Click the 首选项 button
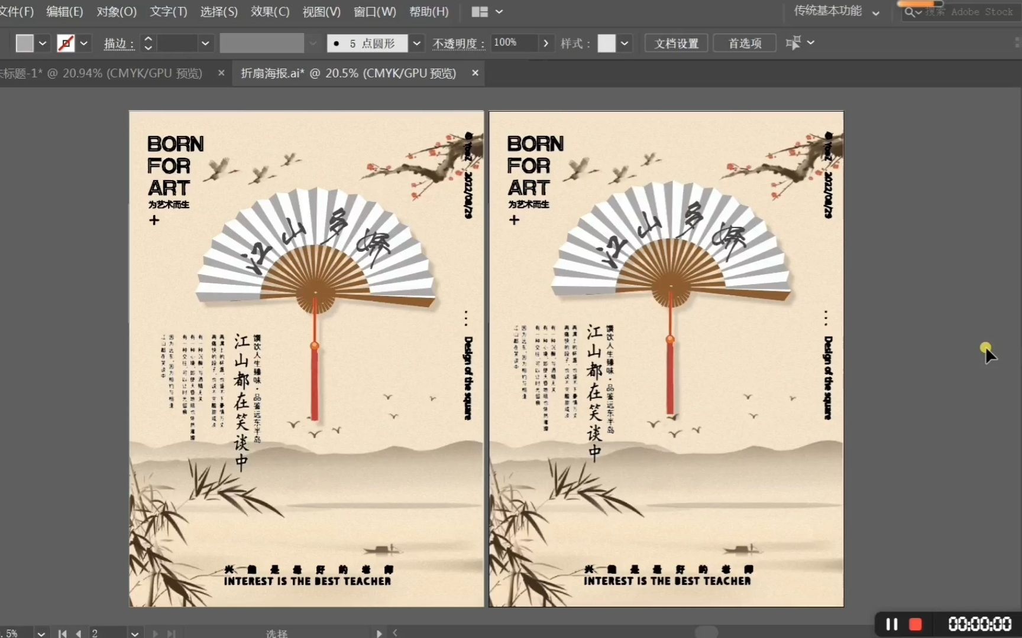 [x=744, y=43]
